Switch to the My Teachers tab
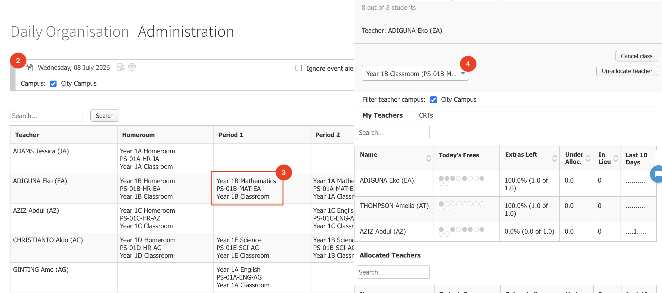Screen dimensions: 662x293 point(382,115)
